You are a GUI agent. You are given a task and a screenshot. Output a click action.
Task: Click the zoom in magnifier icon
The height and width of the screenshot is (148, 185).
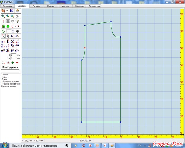[x=3, y=16]
